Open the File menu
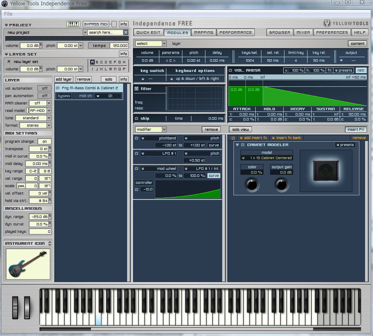This screenshot has width=373, height=336. point(8,14)
